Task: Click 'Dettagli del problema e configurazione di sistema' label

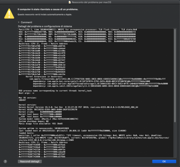Action: pyautogui.click(x=45, y=26)
